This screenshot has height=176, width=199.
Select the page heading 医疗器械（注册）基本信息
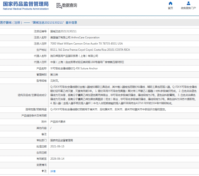(39, 23)
